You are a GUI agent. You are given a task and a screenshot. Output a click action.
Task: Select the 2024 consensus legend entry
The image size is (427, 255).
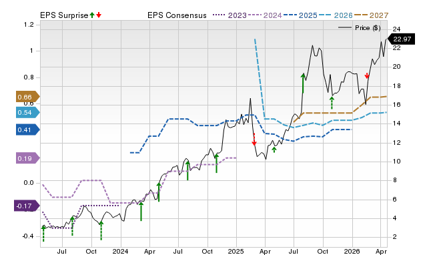(265, 15)
